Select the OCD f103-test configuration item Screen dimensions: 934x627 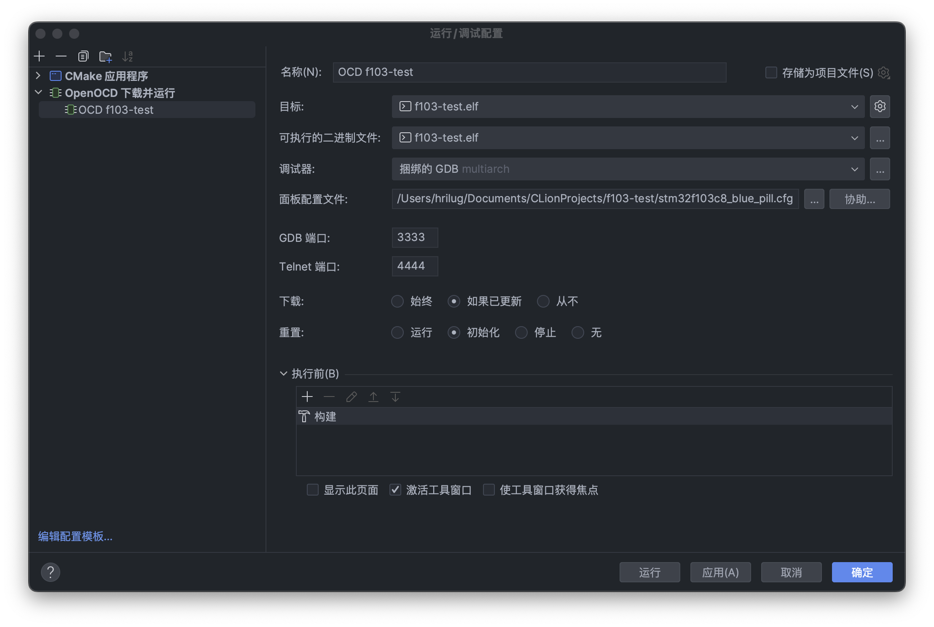(x=116, y=110)
